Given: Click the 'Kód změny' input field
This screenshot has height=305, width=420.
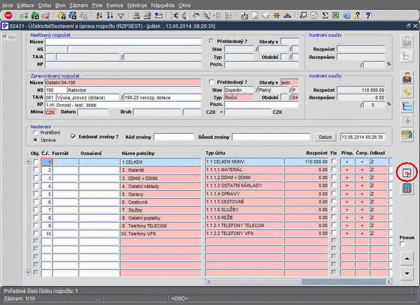Looking at the screenshot, I should (x=173, y=137).
